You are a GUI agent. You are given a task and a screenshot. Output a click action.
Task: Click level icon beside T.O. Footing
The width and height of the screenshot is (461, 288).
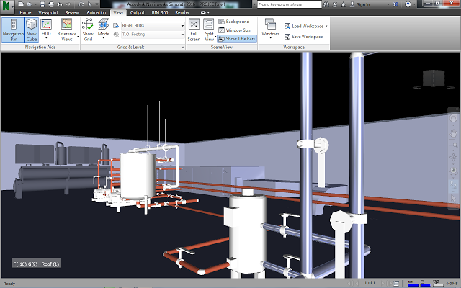[x=116, y=35]
